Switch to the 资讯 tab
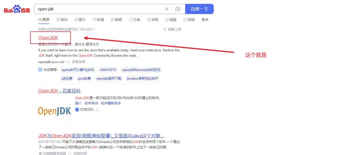 62,20
